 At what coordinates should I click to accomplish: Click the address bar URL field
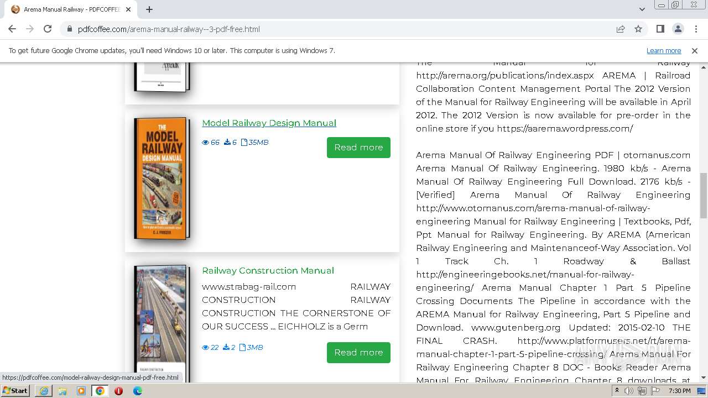337,29
